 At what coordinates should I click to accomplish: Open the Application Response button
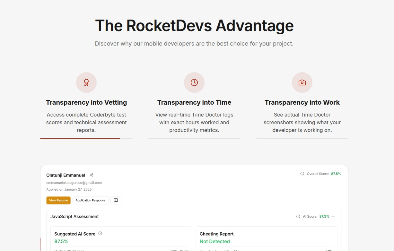pyautogui.click(x=91, y=200)
